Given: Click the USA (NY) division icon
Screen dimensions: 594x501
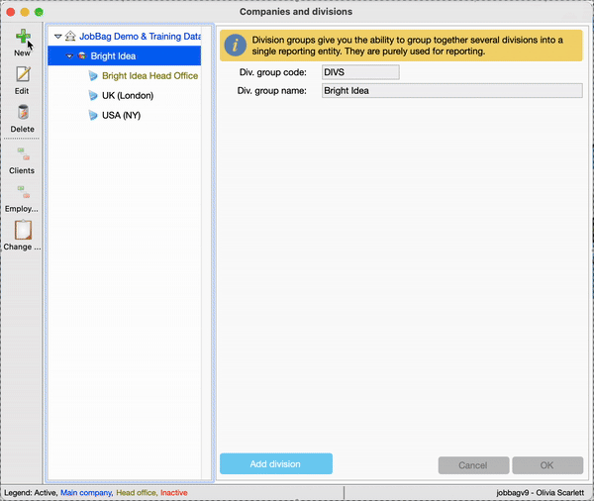Looking at the screenshot, I should coord(93,115).
